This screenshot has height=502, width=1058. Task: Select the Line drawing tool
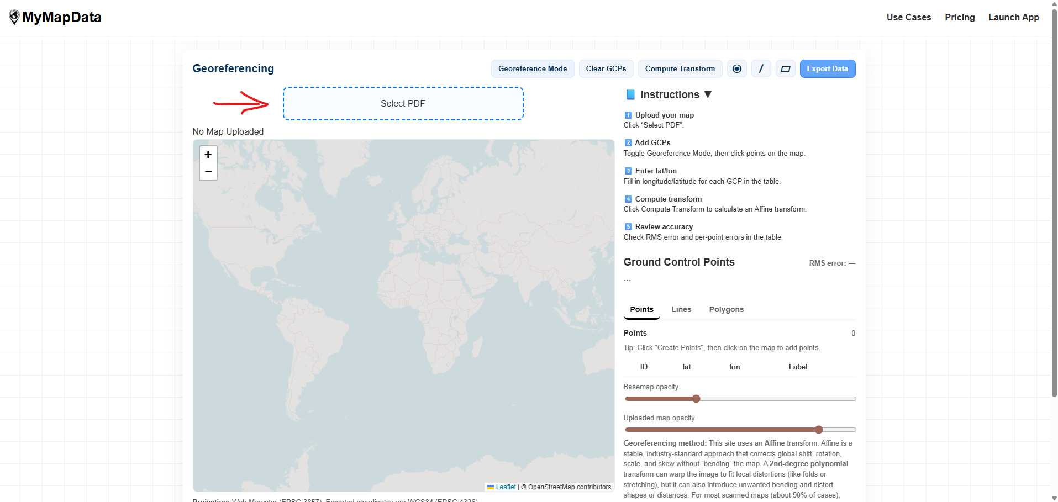coord(761,68)
